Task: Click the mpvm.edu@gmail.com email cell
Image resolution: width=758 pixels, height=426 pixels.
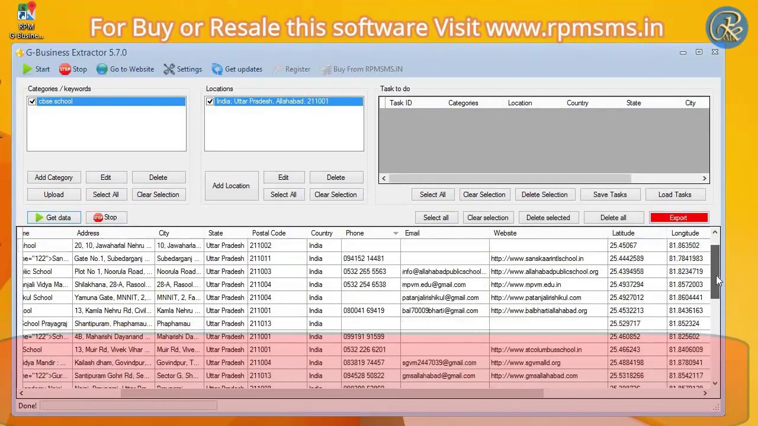Action: pos(444,285)
